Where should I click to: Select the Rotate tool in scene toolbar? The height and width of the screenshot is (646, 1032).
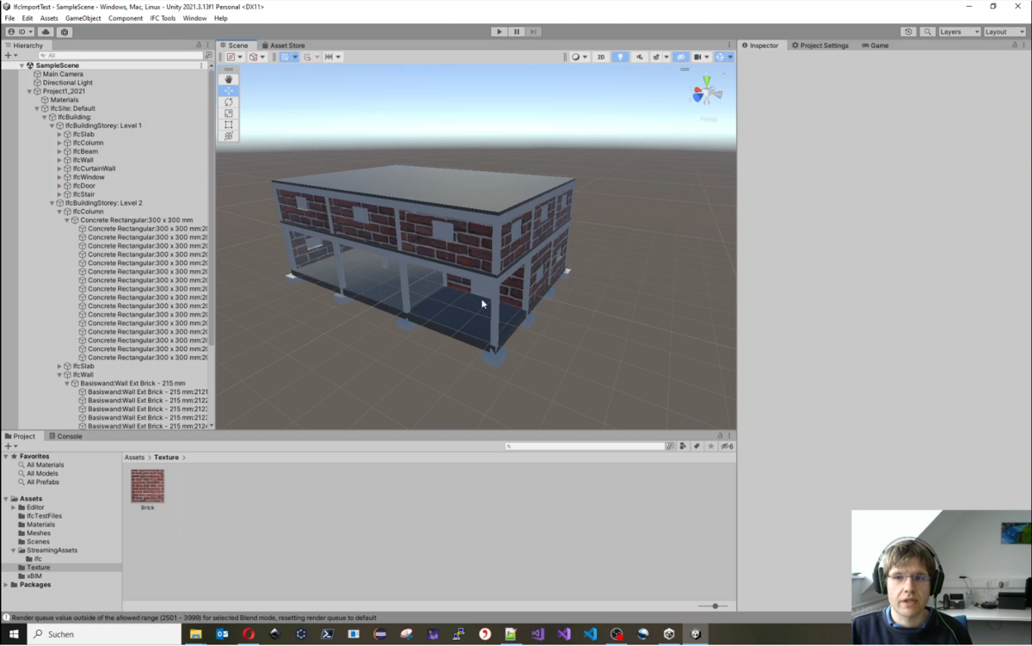coord(229,102)
